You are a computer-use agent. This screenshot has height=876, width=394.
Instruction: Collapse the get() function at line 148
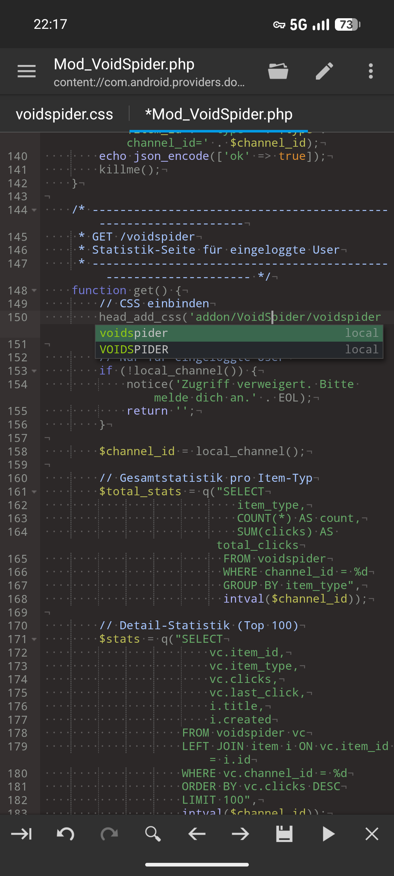34,291
